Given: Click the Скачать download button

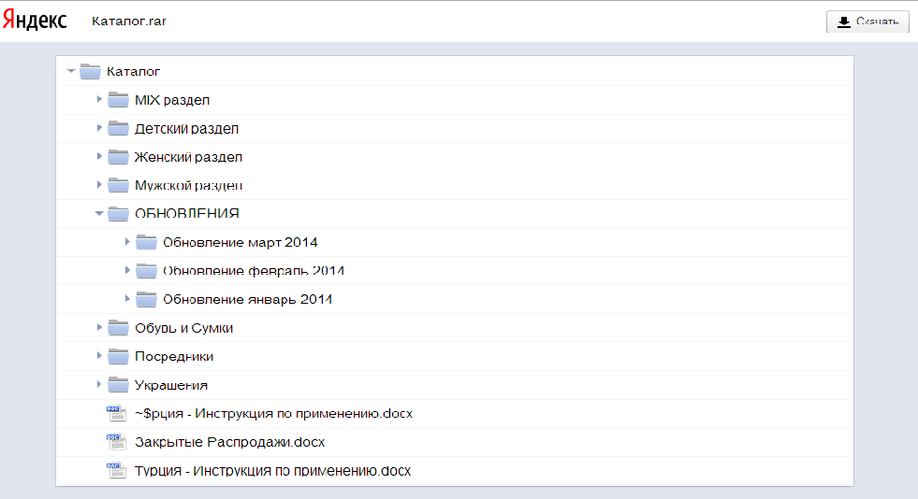Looking at the screenshot, I should (x=867, y=22).
